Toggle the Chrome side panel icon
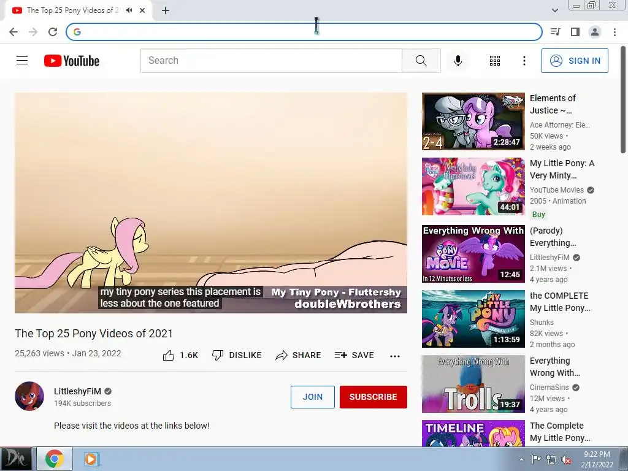The width and height of the screenshot is (628, 471). pos(575,32)
